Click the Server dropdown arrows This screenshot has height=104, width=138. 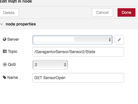(x=110, y=40)
